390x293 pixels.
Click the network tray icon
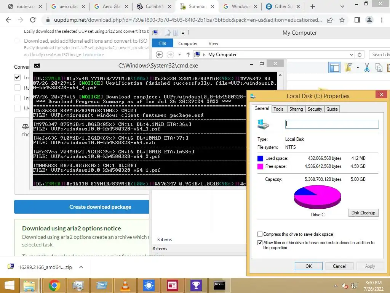[x=354, y=285]
